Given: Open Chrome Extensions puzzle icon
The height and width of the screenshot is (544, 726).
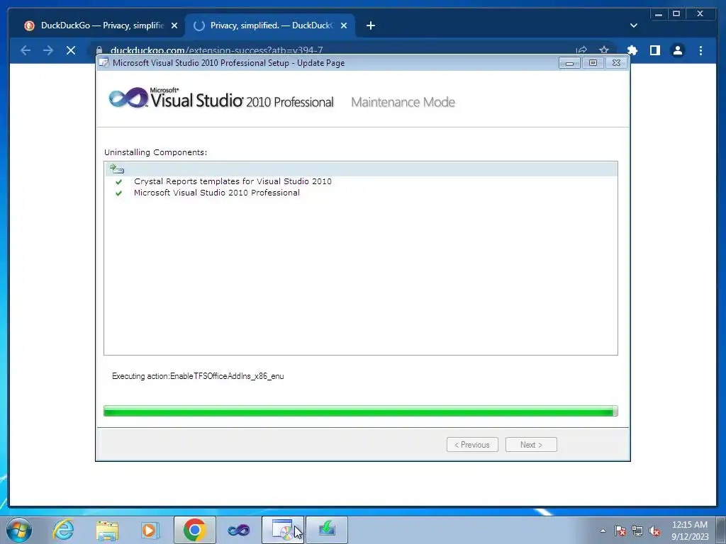Looking at the screenshot, I should point(632,50).
